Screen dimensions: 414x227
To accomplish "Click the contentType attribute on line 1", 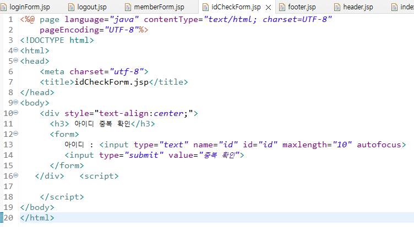I will point(238,19).
